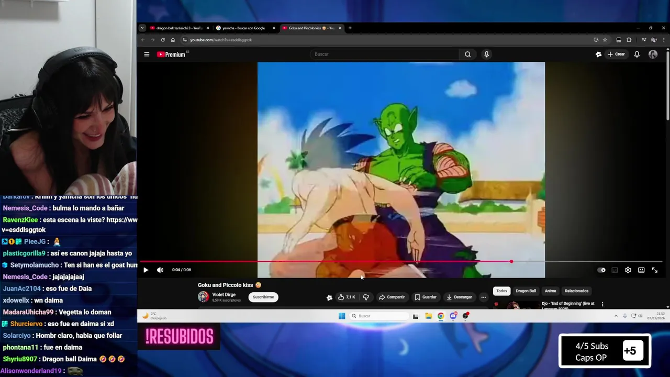The width and height of the screenshot is (670, 377).
Task: Bookmark the page with star icon
Action: click(x=605, y=40)
